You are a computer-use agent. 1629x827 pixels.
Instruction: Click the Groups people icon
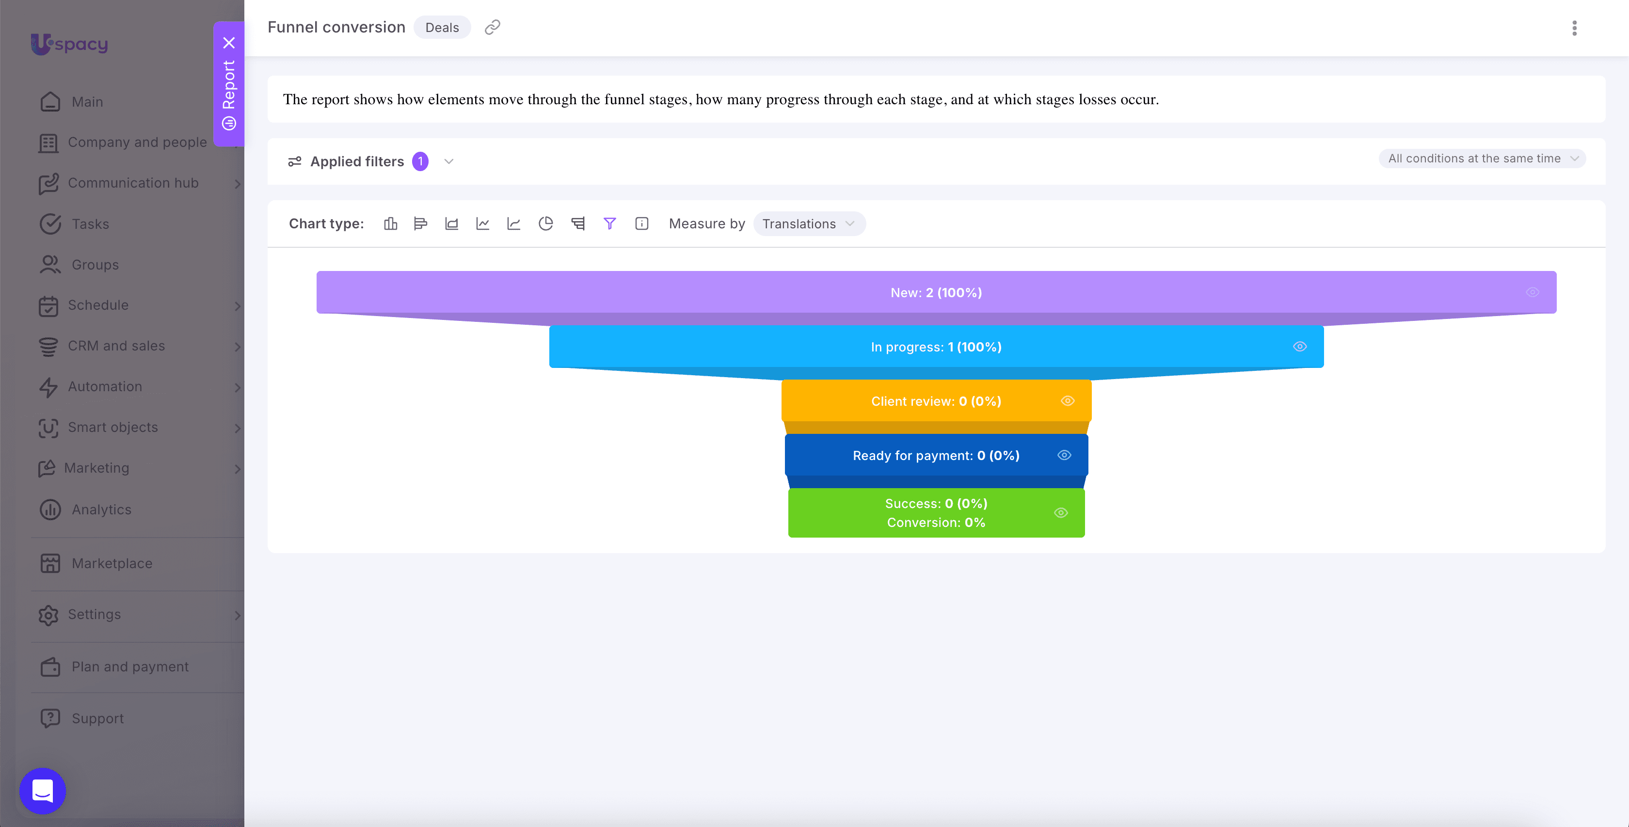coord(50,264)
